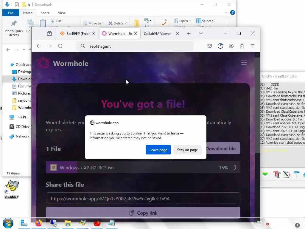Open Explorer recent locations dropdown
This screenshot has width=305, height=229.
[24, 50]
